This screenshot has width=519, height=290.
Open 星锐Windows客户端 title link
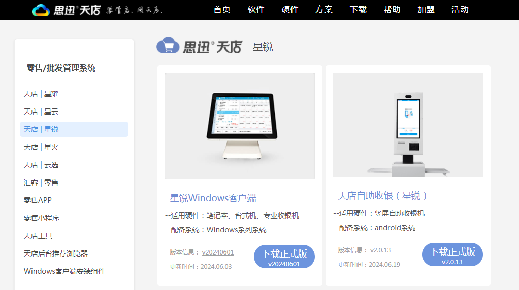(x=213, y=198)
